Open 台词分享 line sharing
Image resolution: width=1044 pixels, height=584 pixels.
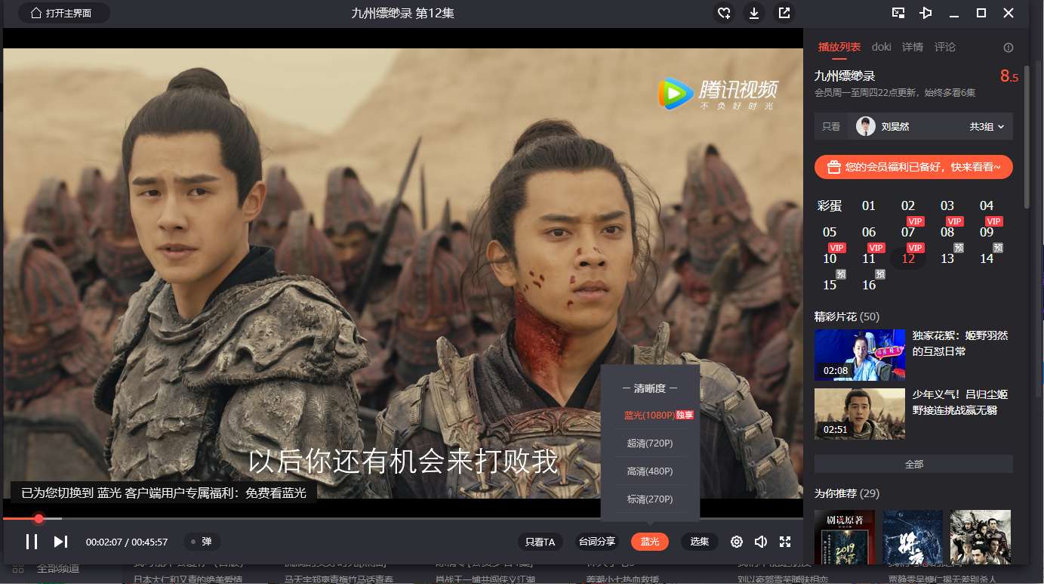coord(597,542)
